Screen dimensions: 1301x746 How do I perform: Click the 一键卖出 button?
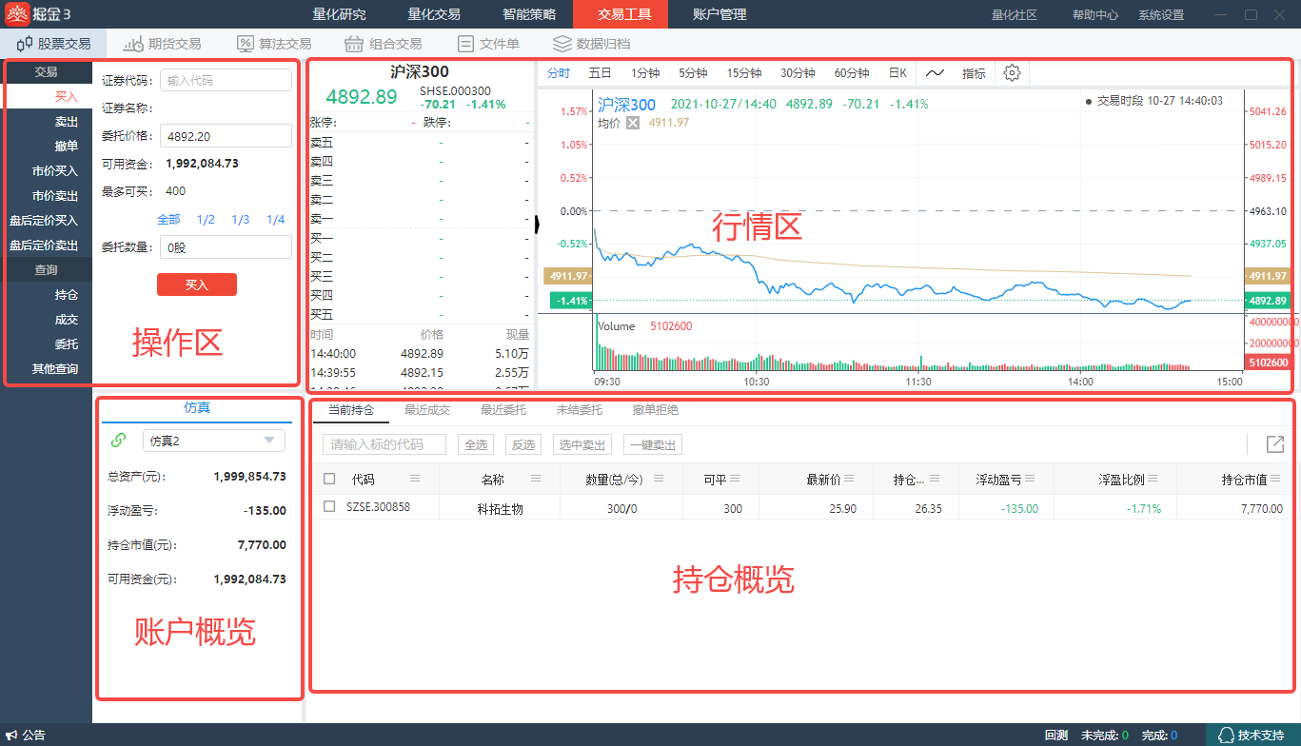click(x=653, y=444)
